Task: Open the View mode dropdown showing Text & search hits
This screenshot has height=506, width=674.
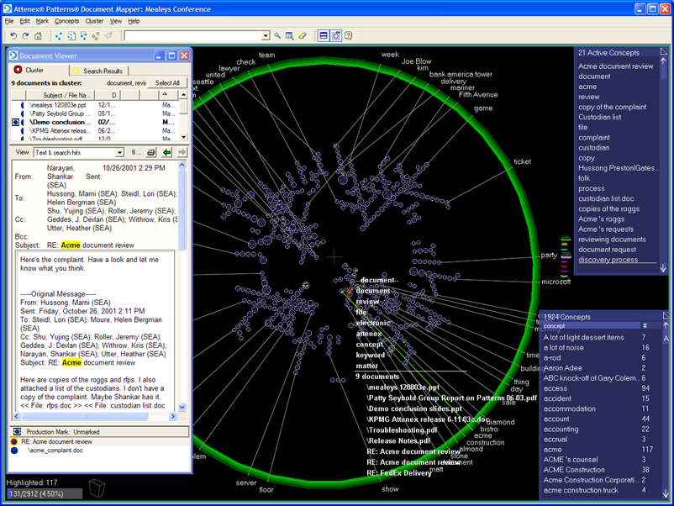Action: 118,153
